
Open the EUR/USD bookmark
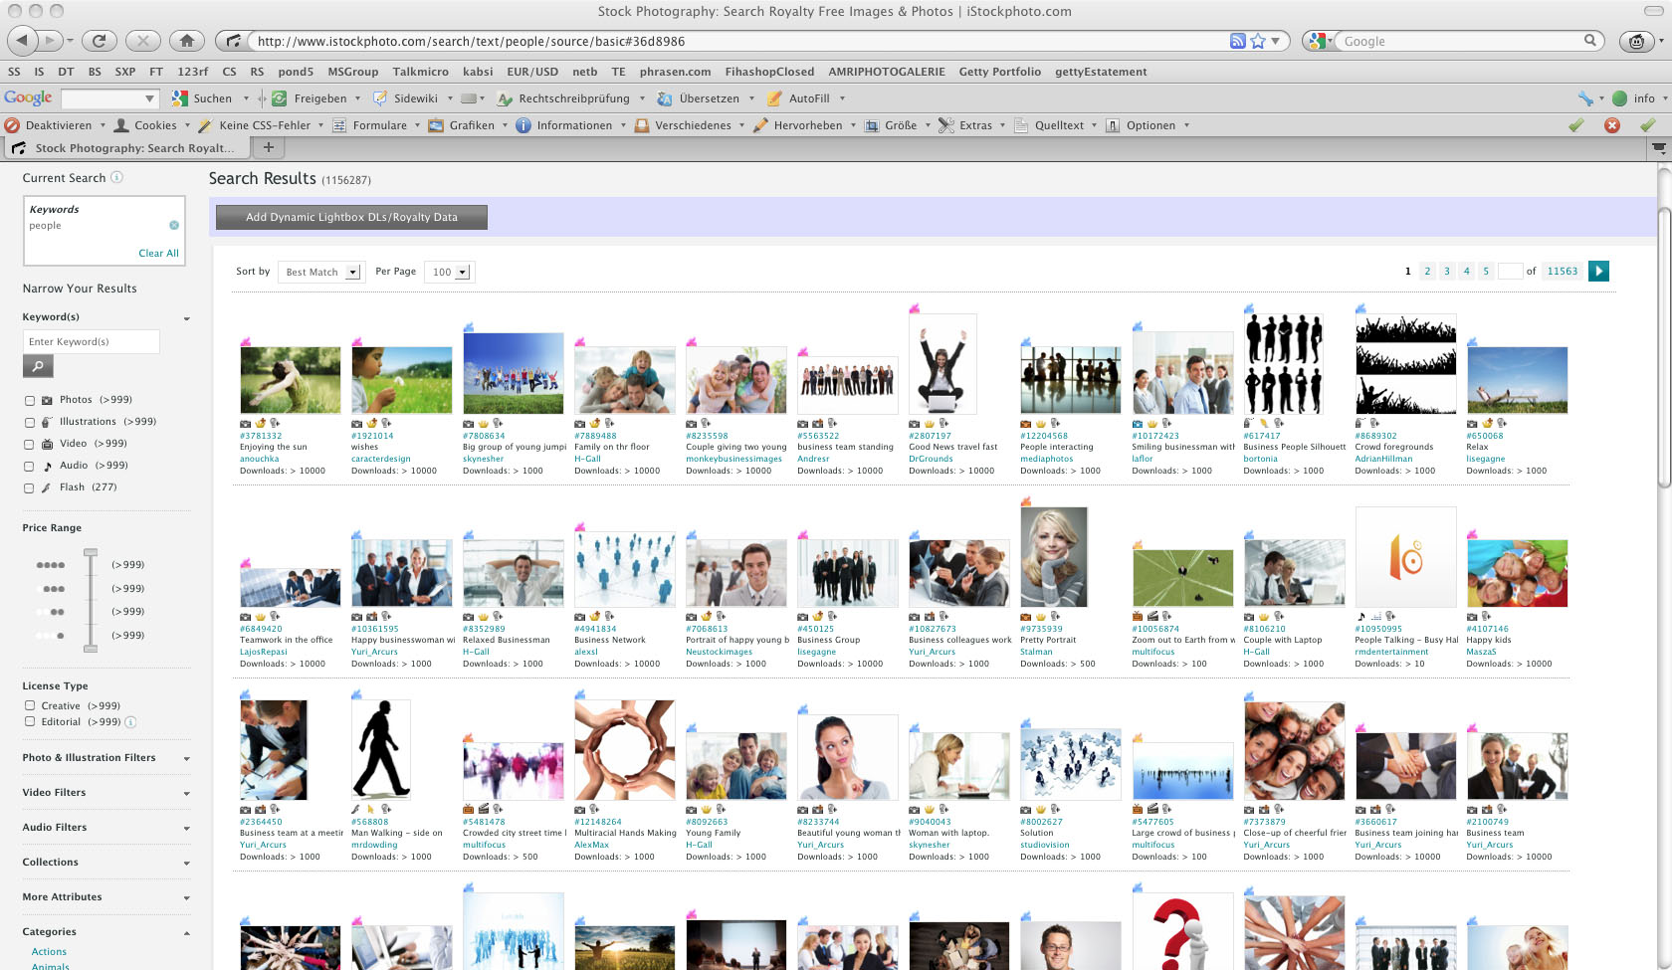[532, 72]
